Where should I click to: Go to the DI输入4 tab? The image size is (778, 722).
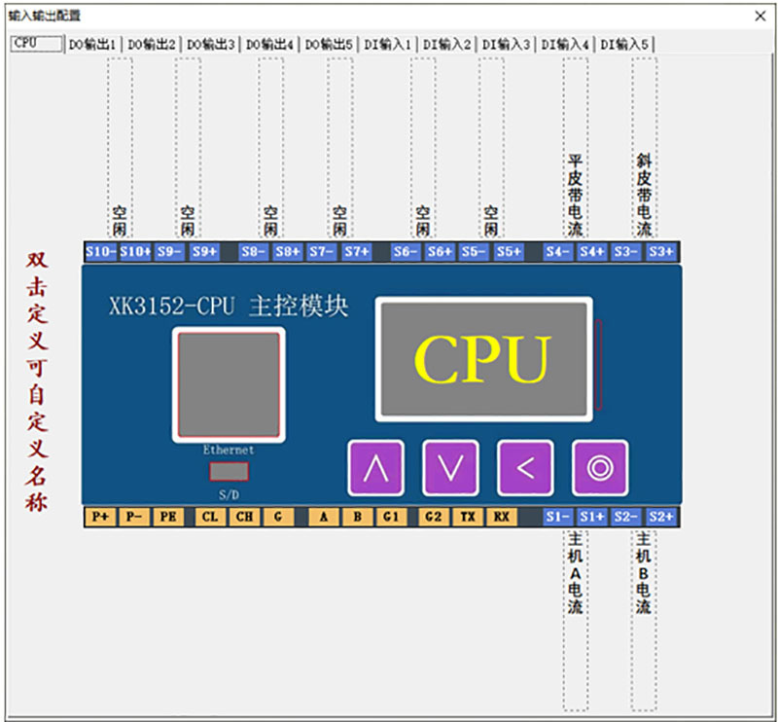point(565,45)
